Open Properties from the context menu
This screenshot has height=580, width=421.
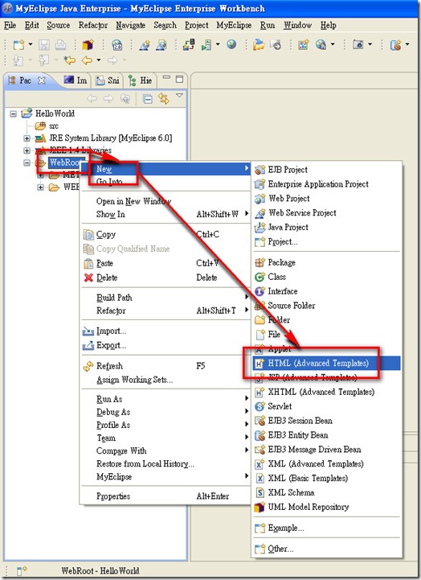click(166, 496)
